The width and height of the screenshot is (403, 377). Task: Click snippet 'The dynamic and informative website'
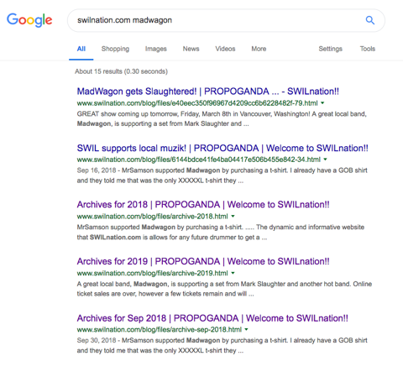pyautogui.click(x=221, y=233)
